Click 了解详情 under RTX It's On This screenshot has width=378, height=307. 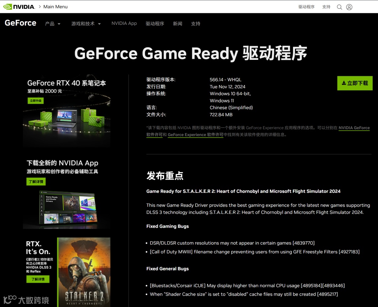point(38,279)
